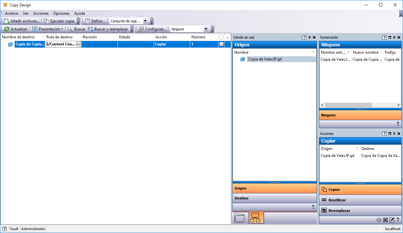
Task: Open the Ver menu
Action: point(26,13)
